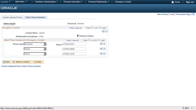Open Personalize Page link

(x=183, y=14)
